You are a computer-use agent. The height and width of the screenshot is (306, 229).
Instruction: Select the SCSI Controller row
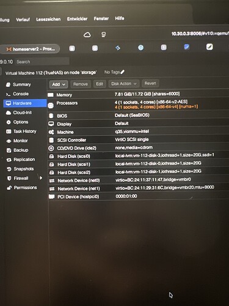tap(139, 140)
